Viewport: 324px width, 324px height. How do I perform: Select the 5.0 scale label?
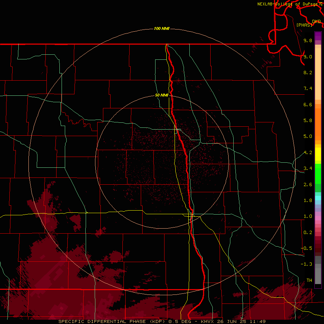308,136
